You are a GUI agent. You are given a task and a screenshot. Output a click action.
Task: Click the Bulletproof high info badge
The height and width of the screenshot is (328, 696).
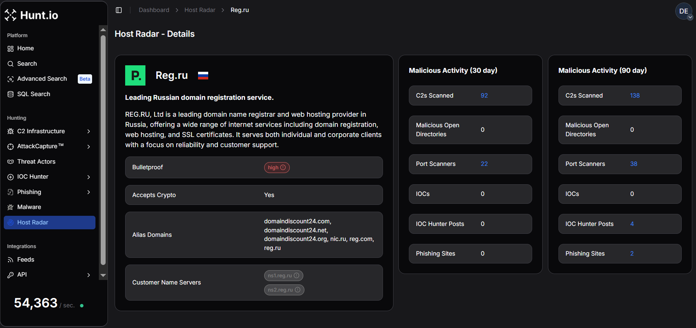[277, 167]
